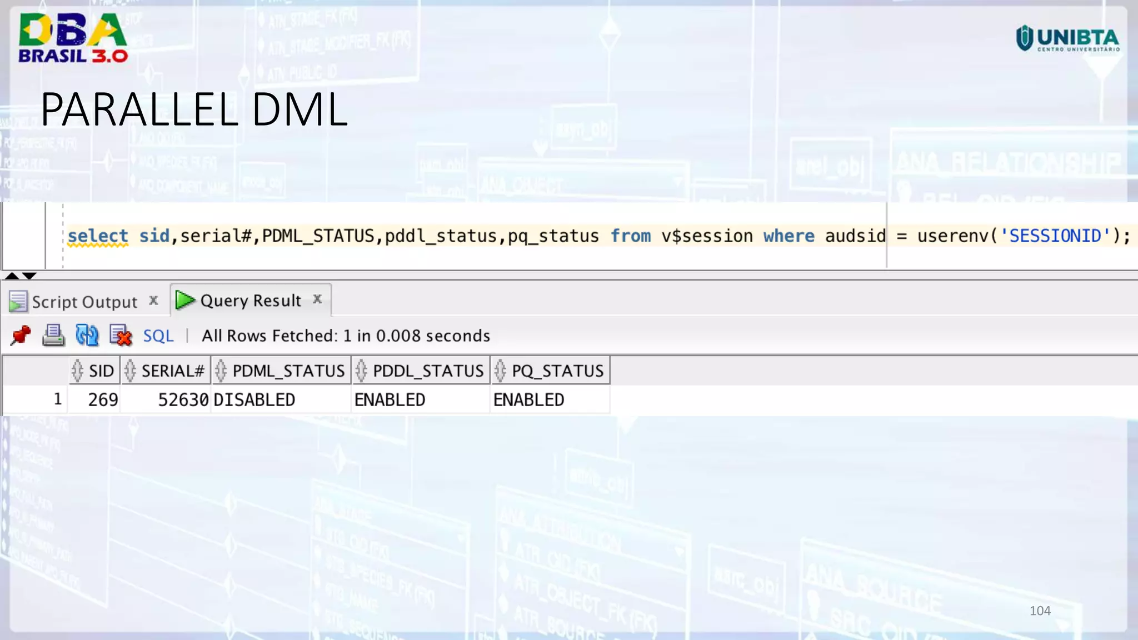The image size is (1138, 640).
Task: Close the Query Result tab
Action: pos(317,299)
